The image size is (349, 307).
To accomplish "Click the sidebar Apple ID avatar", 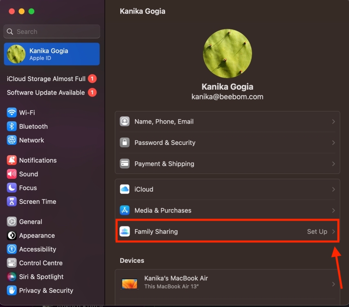I will 16,54.
